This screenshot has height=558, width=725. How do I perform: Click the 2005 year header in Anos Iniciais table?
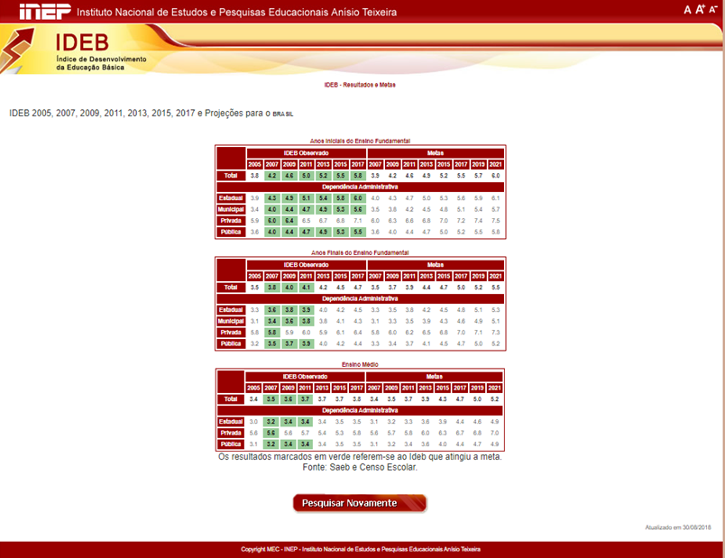pos(255,165)
